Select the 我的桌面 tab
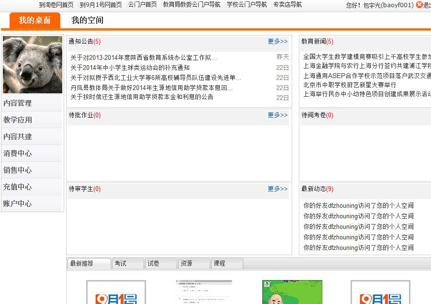The image size is (431, 304). coord(34,21)
